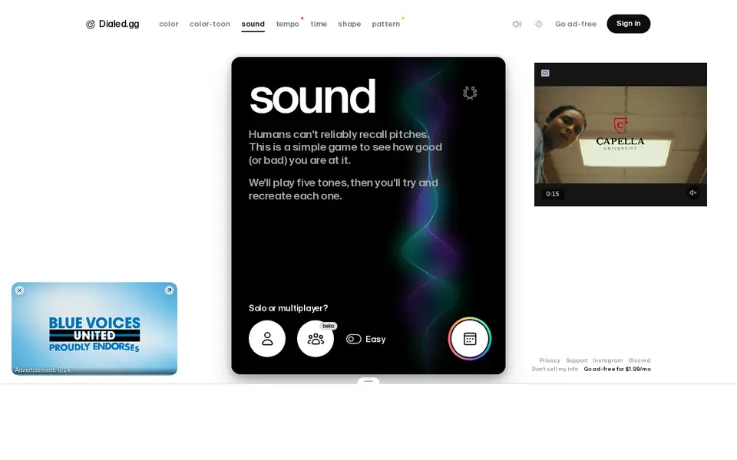Unmute the Capella University video ad
The image size is (737, 460).
tap(692, 192)
